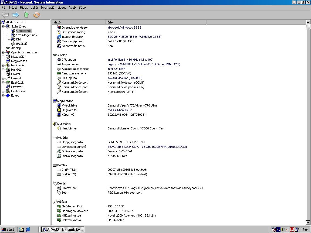Expand the Beállítások tree node

click(x=3, y=91)
